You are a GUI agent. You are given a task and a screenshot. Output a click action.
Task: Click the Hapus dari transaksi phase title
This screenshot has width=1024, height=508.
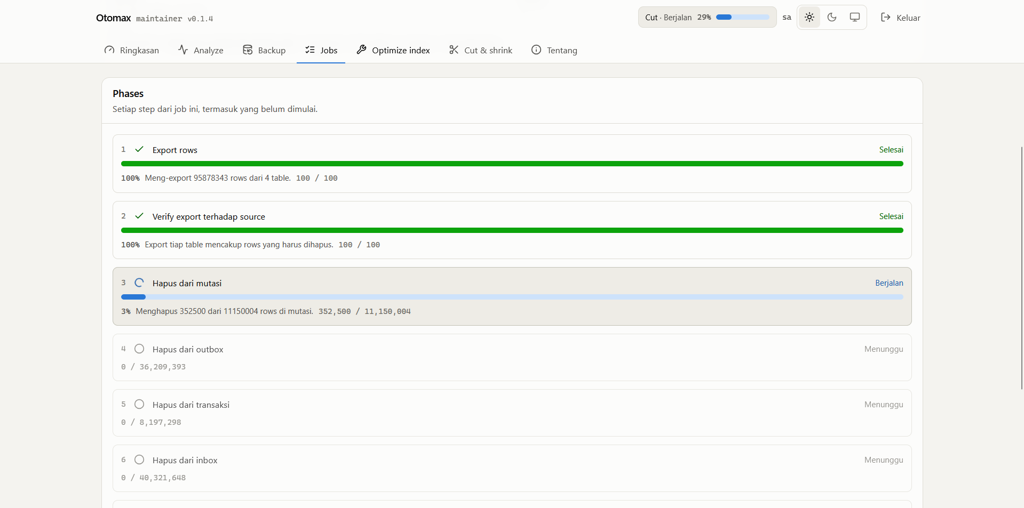pyautogui.click(x=191, y=405)
